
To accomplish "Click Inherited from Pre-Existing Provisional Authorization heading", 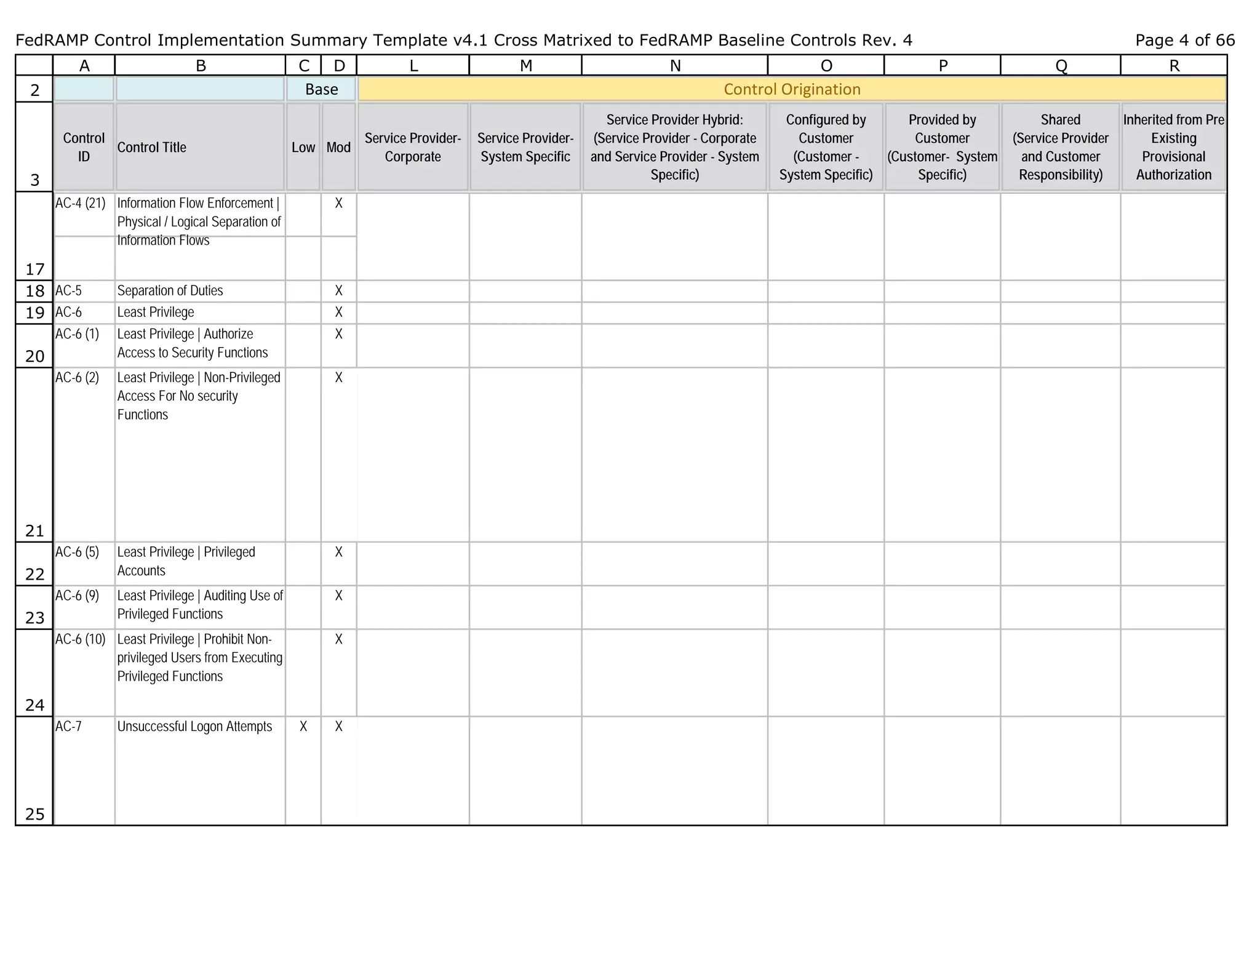I will click(1173, 147).
